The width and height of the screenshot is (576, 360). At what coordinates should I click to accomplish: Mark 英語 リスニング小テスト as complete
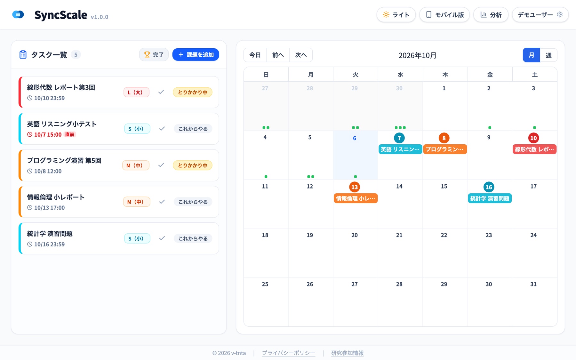tap(162, 129)
